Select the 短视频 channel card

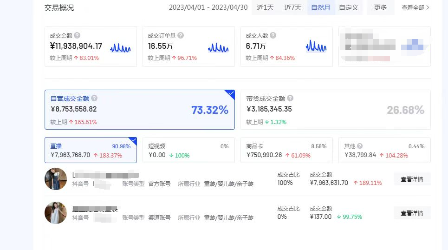point(188,150)
